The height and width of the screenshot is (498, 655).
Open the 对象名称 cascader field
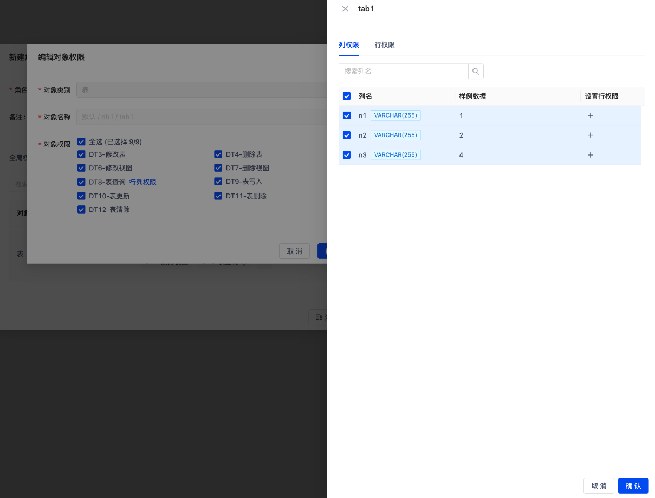[200, 117]
